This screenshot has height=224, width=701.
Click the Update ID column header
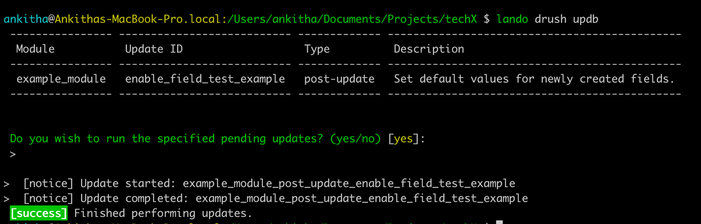[x=154, y=49]
